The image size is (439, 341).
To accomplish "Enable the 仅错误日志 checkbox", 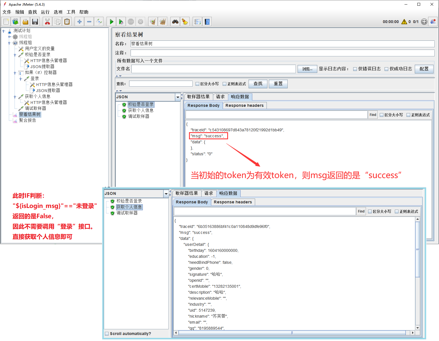I will tap(355, 69).
